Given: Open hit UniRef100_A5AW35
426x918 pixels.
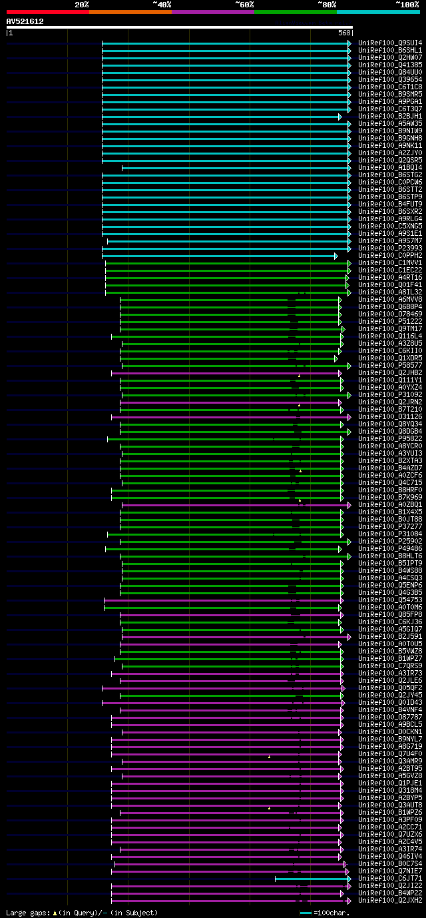Looking at the screenshot, I should (390, 123).
